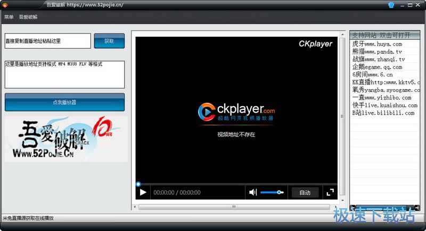Adjust the player volume slider
The image size is (426, 231).
click(x=272, y=192)
